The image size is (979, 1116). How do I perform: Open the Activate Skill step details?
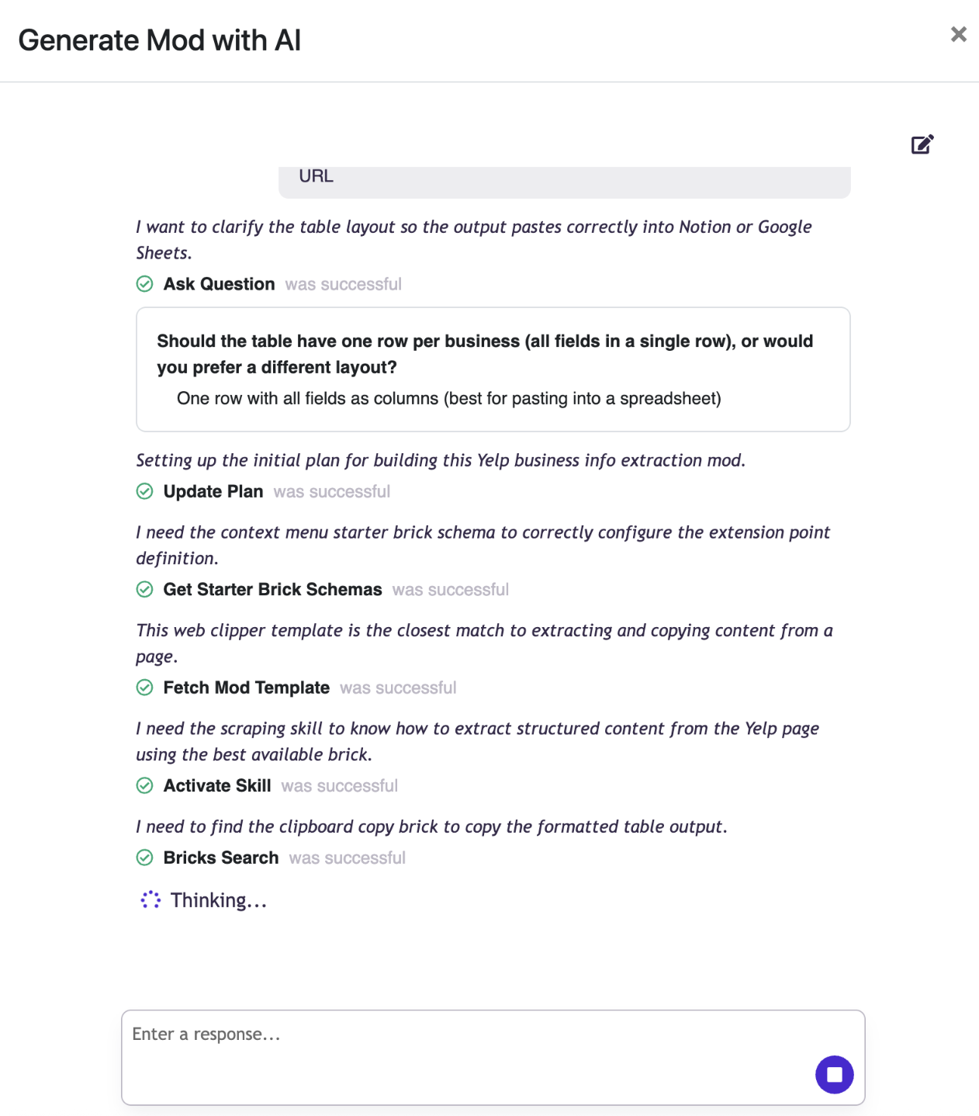click(x=217, y=785)
